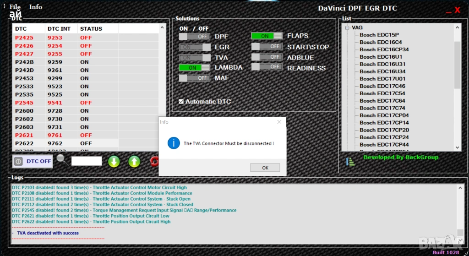Toggle the FLAPS switch
The width and height of the screenshot is (469, 256).
tap(267, 36)
